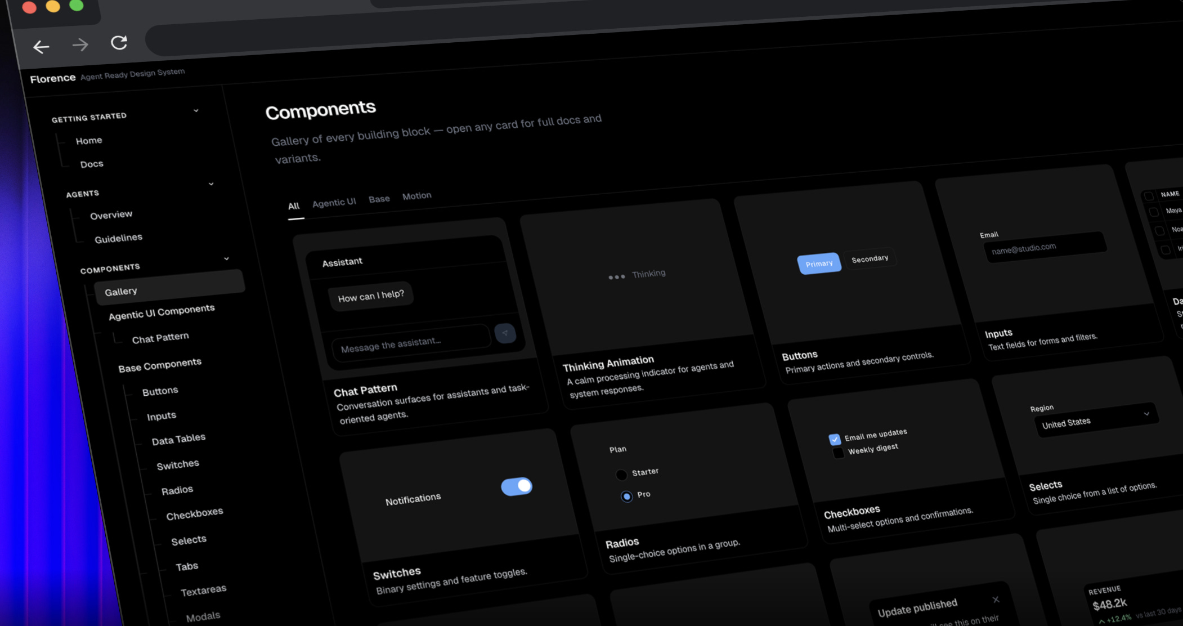Image resolution: width=1183 pixels, height=626 pixels.
Task: Open Inputs in the sidebar list
Action: (162, 417)
